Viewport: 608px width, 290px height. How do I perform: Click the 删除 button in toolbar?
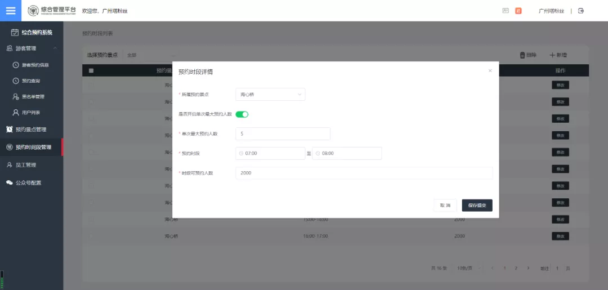click(x=528, y=55)
